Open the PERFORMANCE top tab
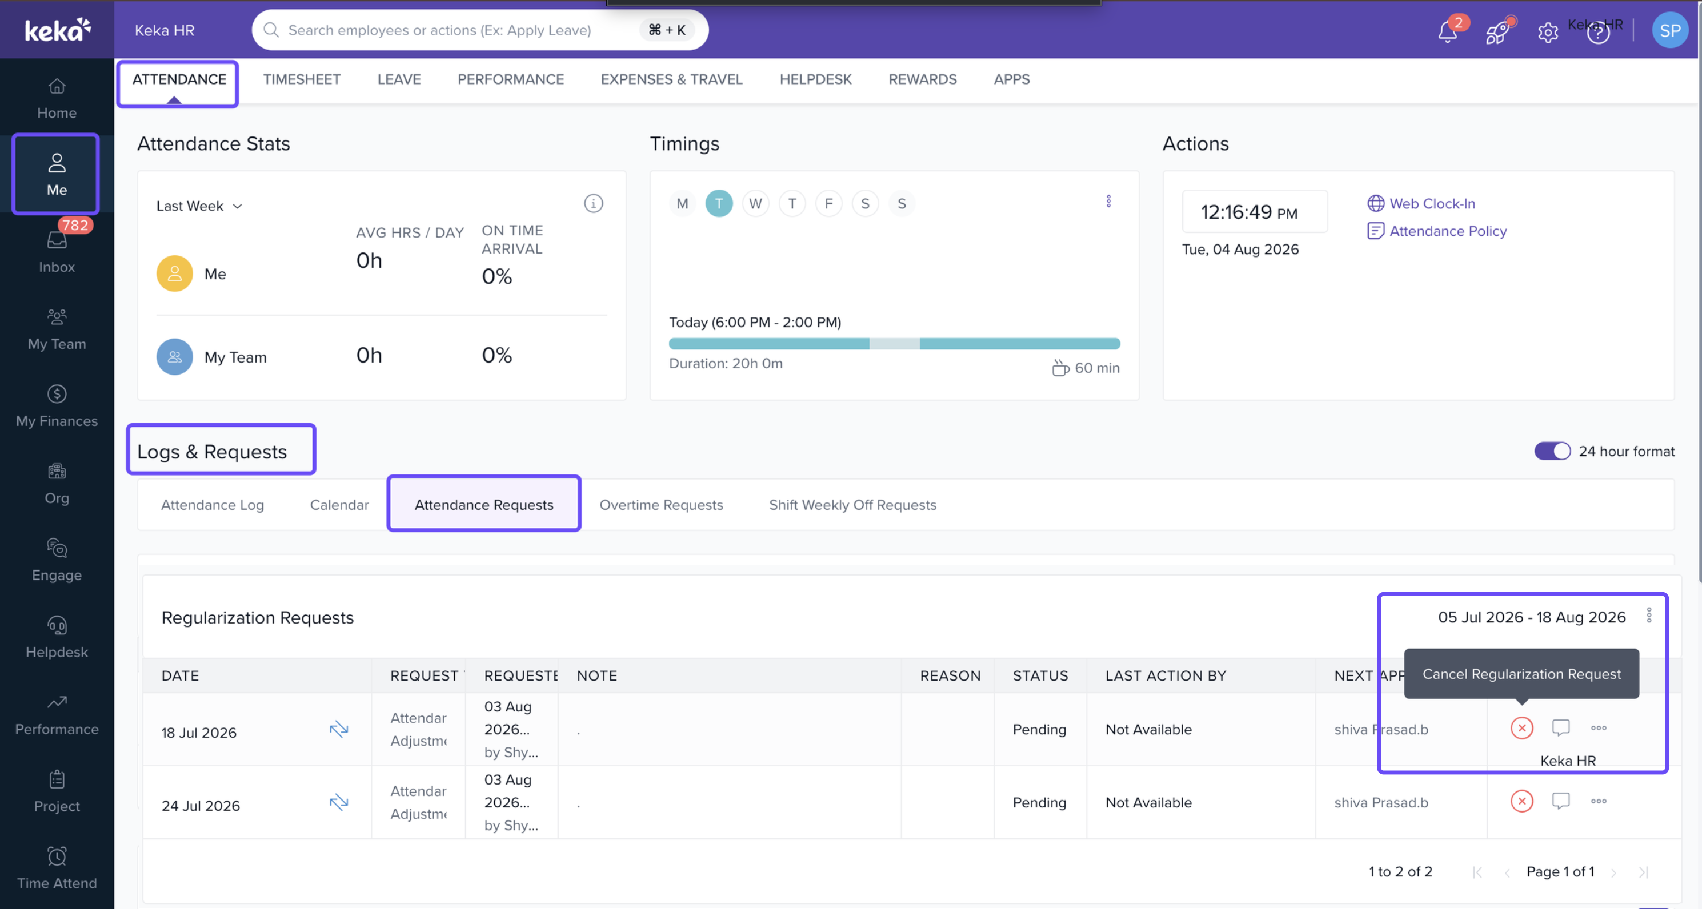 tap(511, 79)
